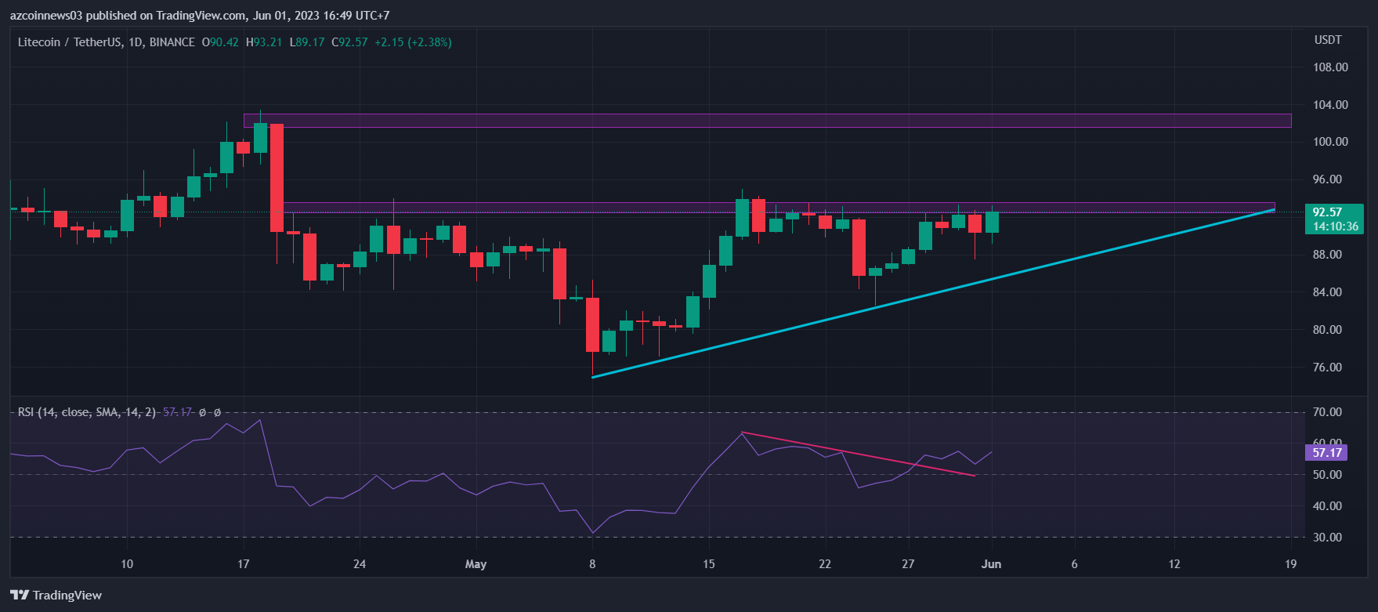
Task: Click the 15 label on the date axis
Action: [708, 564]
